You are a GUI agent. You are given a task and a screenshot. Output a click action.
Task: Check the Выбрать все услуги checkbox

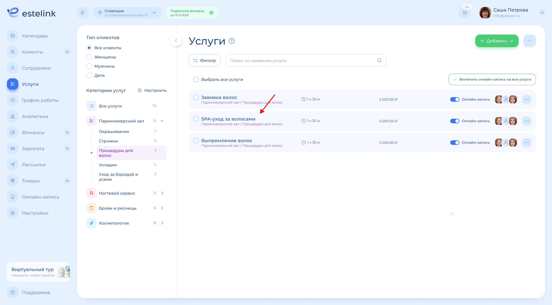[x=196, y=79]
